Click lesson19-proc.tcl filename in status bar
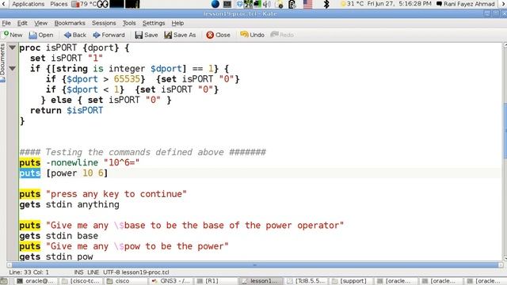This screenshot has width=507, height=285. pyautogui.click(x=145, y=272)
